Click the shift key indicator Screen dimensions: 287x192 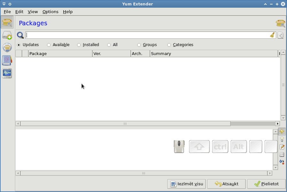coord(199,147)
